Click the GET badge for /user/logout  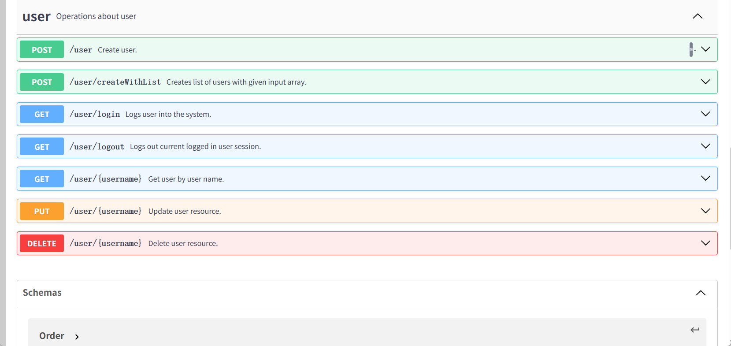click(x=42, y=146)
